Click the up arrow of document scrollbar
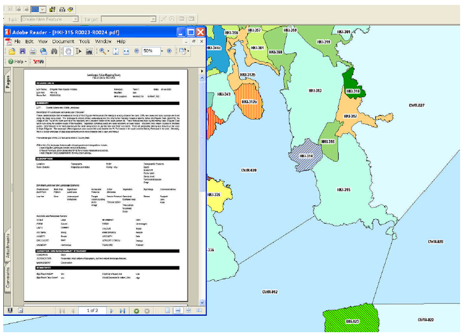Viewport: 465px width, 336px height. pyautogui.click(x=202, y=78)
